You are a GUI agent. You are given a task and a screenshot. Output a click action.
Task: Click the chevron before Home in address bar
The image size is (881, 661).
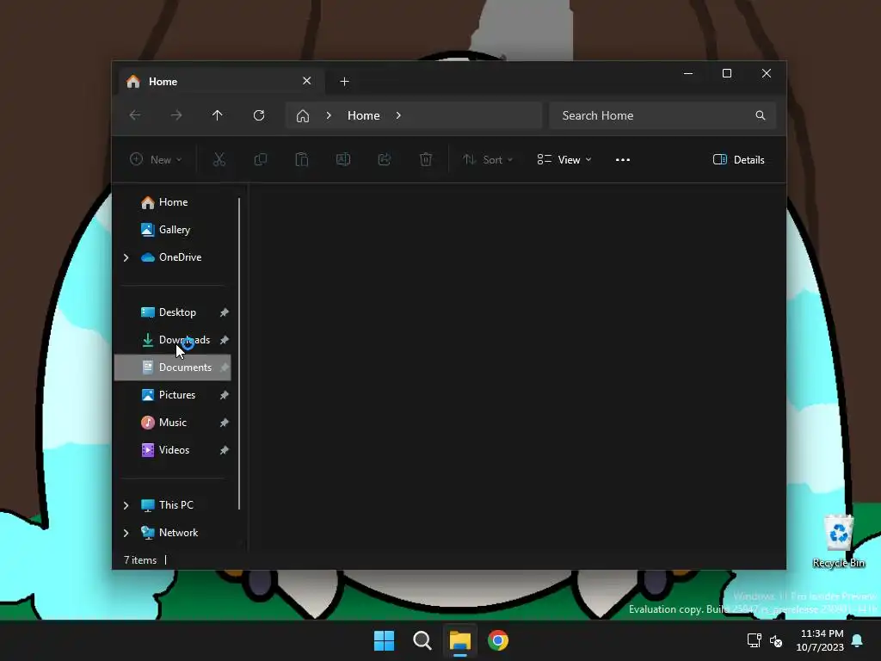(329, 115)
